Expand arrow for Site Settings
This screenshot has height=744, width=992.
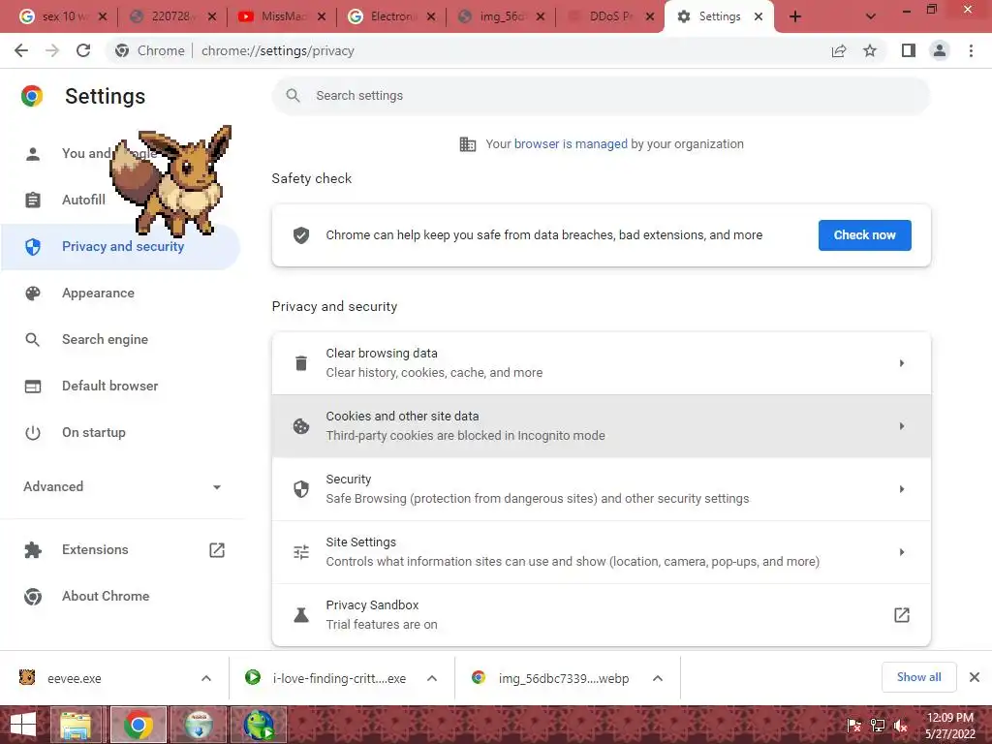coord(902,551)
